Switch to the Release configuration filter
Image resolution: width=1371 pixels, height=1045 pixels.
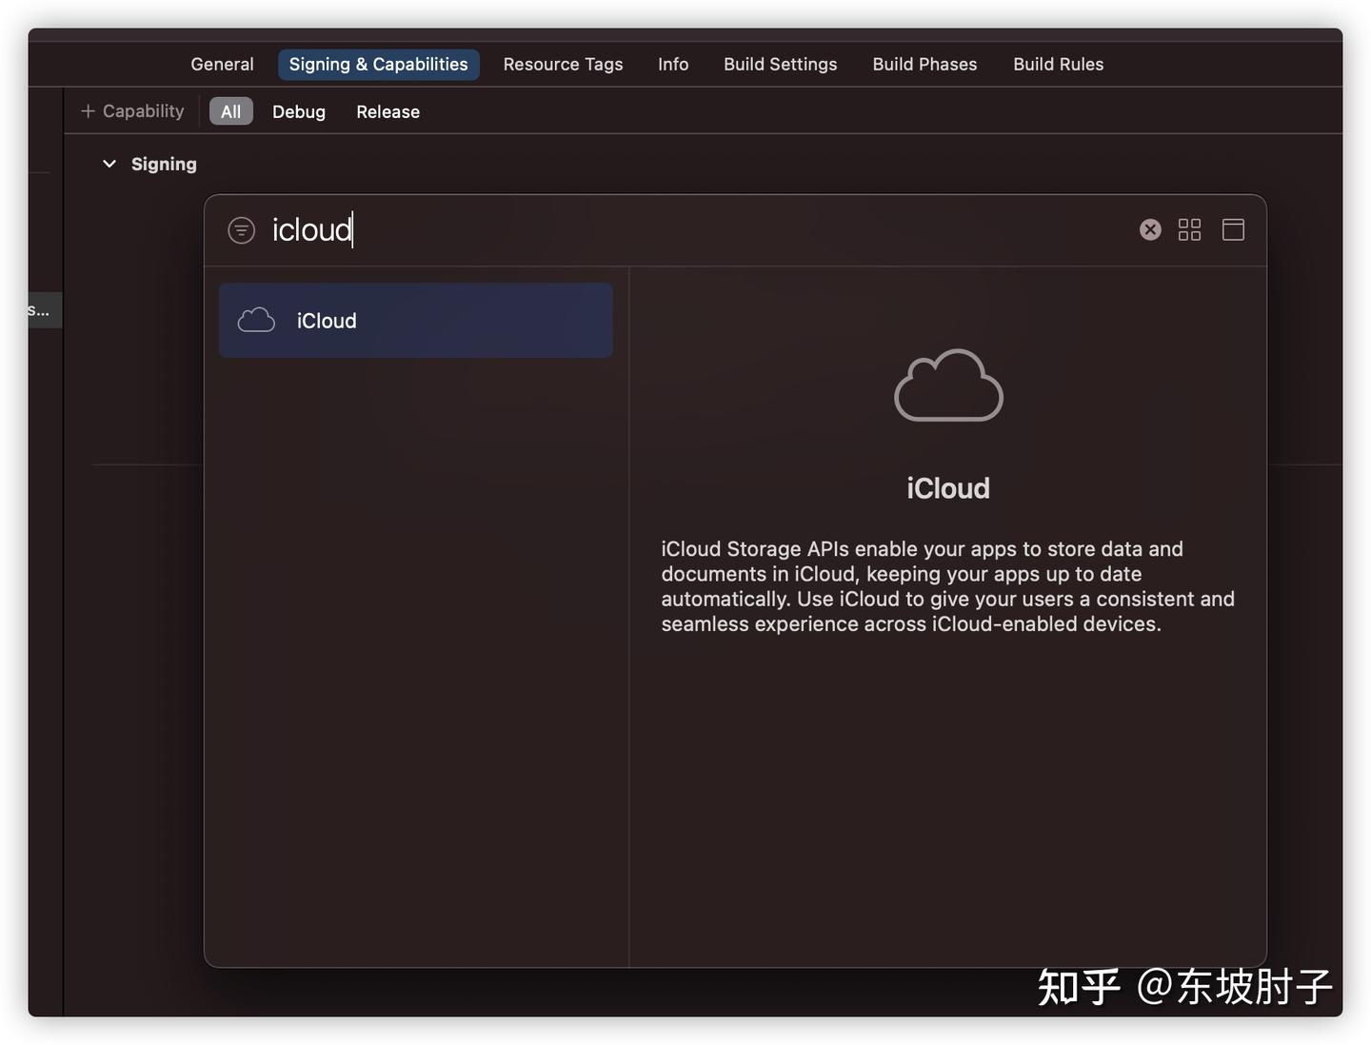[387, 111]
